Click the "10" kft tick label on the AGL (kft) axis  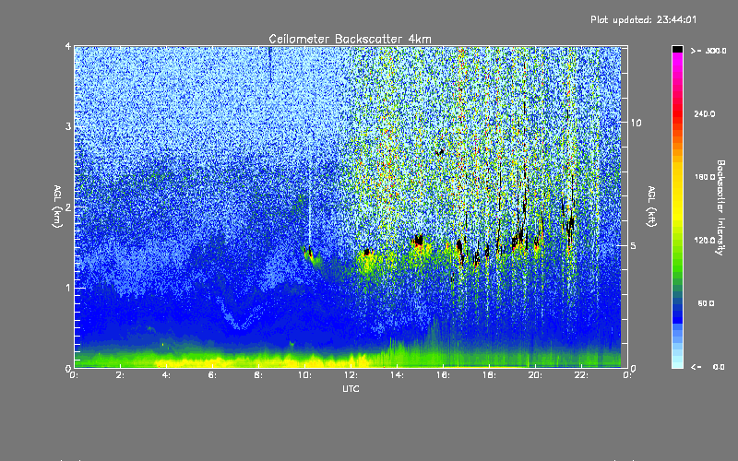pos(636,123)
